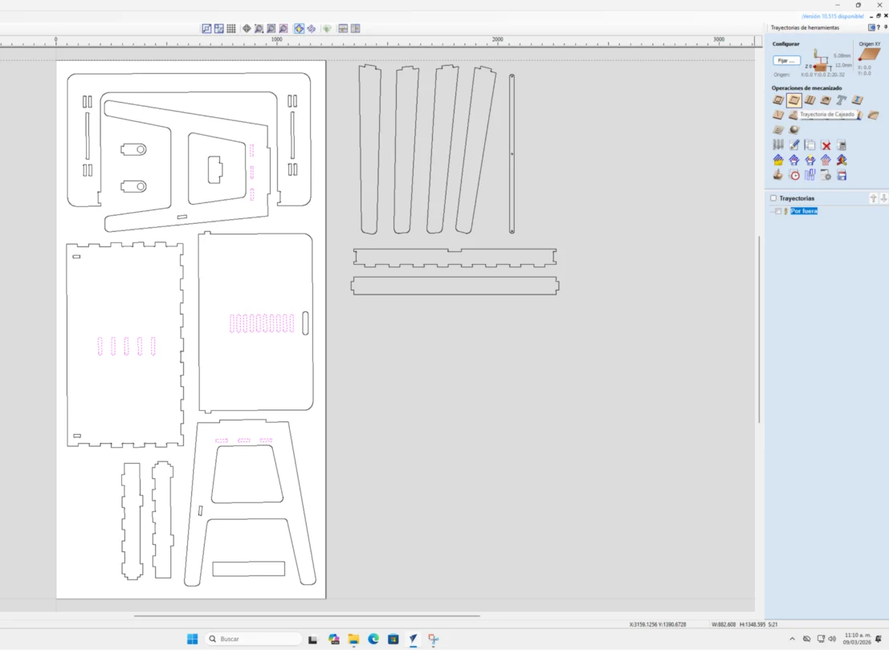Open the Windows Start menu
Image resolution: width=889 pixels, height=650 pixels.
[x=192, y=639]
